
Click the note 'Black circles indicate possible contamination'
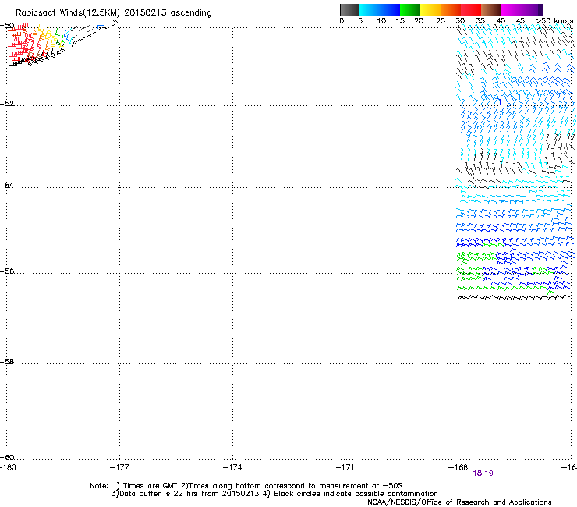pyautogui.click(x=356, y=494)
